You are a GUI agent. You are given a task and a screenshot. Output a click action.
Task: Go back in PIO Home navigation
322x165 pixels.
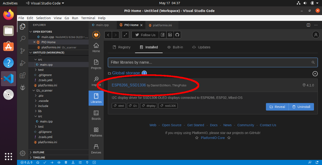click(x=108, y=35)
